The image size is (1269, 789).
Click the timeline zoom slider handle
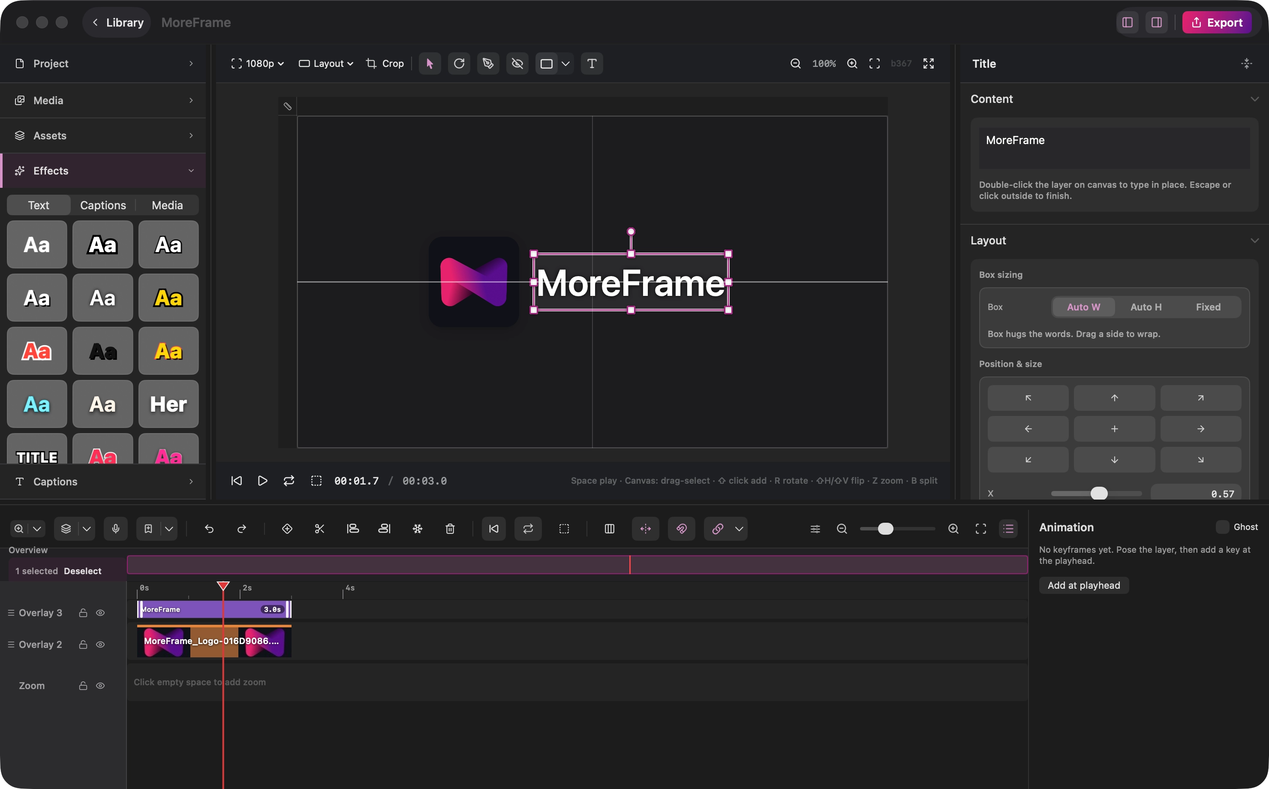(x=886, y=529)
